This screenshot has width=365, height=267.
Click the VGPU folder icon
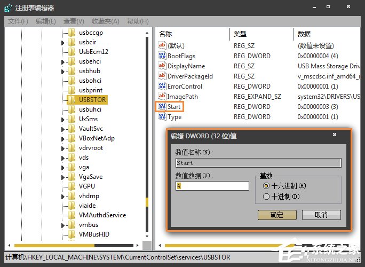72,186
